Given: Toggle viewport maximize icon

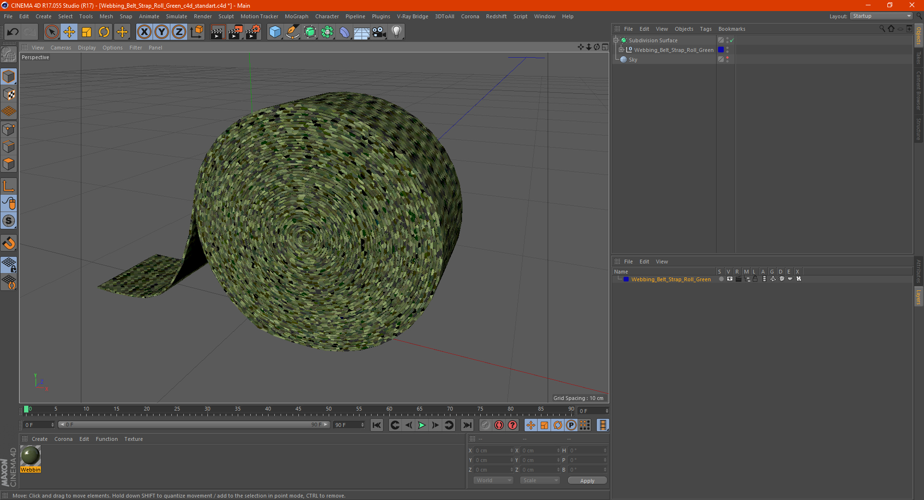Looking at the screenshot, I should [x=605, y=47].
